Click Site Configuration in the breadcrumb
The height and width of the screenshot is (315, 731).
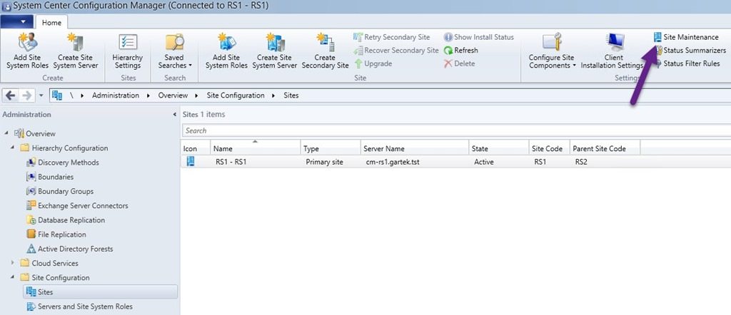[236, 95]
